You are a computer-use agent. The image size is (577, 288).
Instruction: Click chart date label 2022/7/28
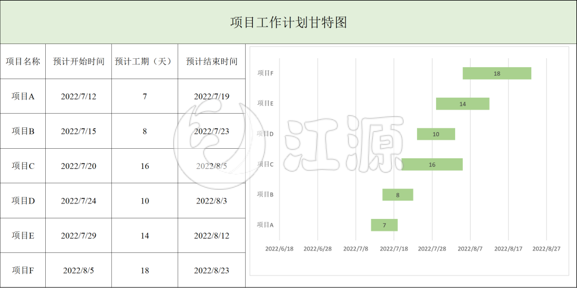pos(432,249)
